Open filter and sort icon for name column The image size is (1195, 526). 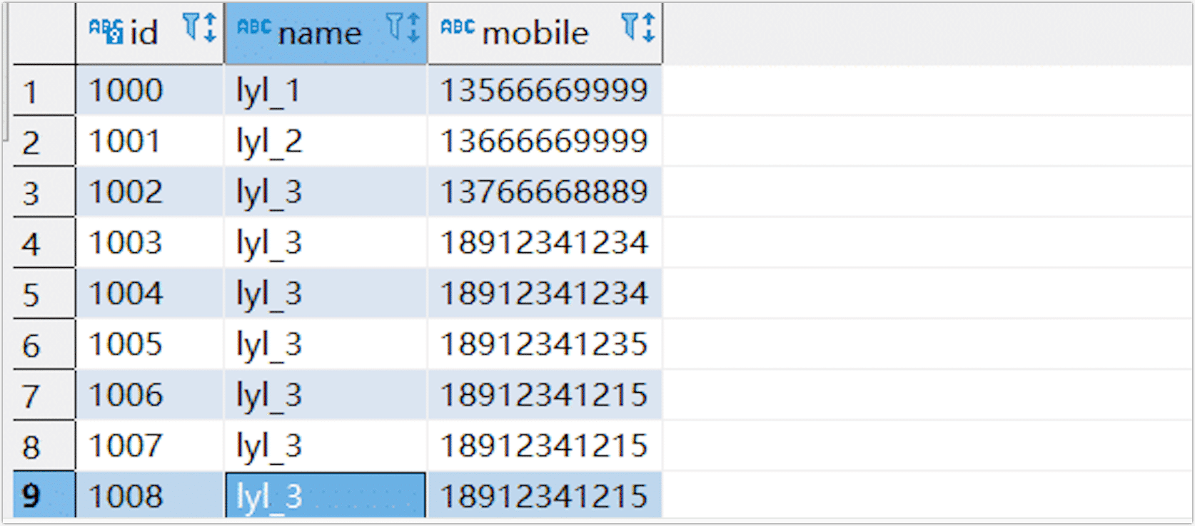pyautogui.click(x=403, y=29)
